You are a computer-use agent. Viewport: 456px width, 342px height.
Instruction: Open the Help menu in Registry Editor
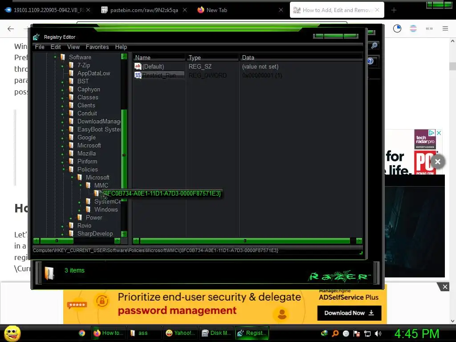[121, 47]
